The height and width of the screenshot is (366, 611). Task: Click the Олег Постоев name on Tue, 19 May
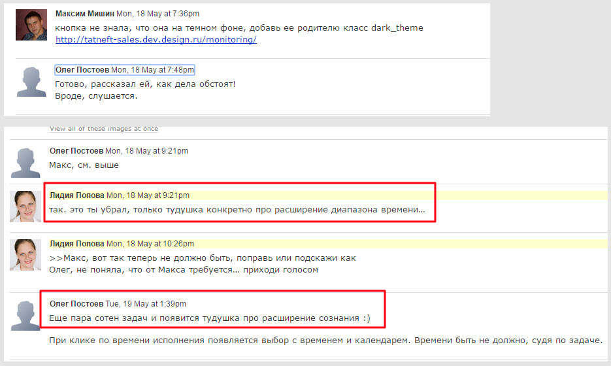point(76,304)
